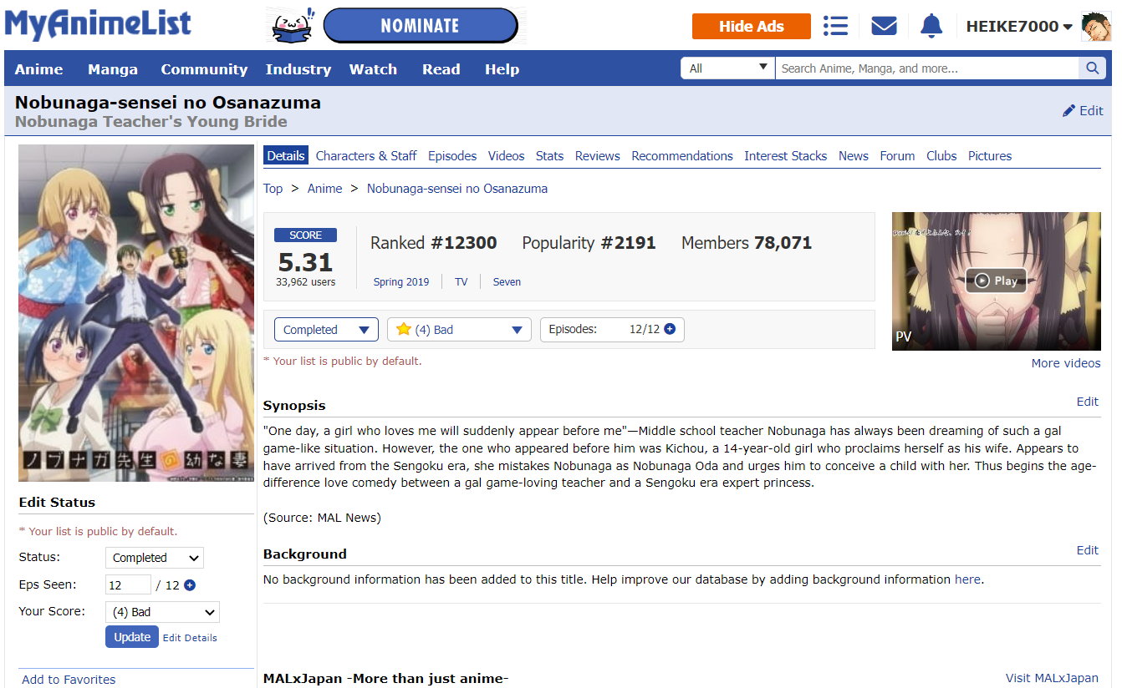1122x688 pixels.
Task: Click the More videos link
Action: (x=1066, y=363)
